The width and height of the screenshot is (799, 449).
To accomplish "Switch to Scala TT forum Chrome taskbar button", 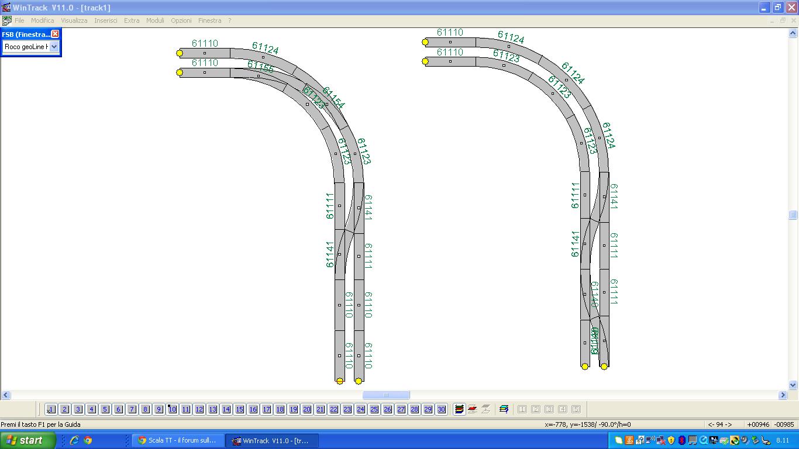I will click(178, 440).
